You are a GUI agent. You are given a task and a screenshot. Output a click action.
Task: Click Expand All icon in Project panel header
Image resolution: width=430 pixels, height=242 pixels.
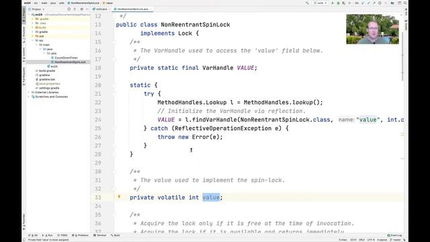[x=75, y=9]
